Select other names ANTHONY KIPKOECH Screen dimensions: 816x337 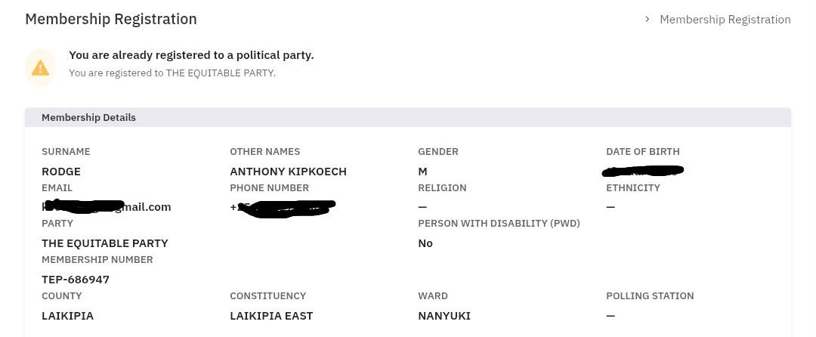pos(289,172)
